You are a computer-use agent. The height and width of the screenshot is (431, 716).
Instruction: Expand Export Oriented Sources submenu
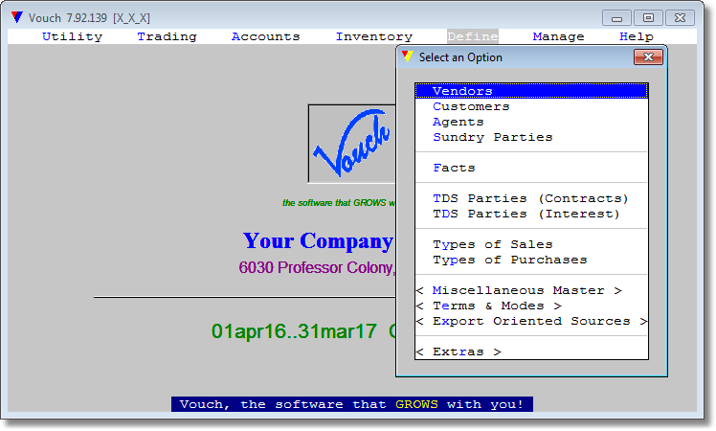click(531, 321)
